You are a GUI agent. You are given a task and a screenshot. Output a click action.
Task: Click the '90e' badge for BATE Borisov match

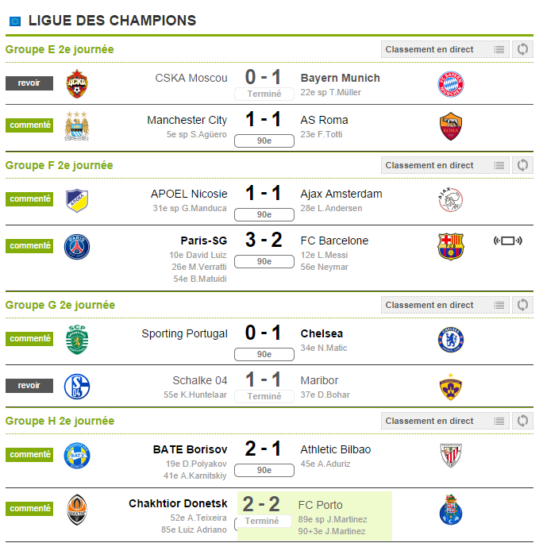point(264,470)
